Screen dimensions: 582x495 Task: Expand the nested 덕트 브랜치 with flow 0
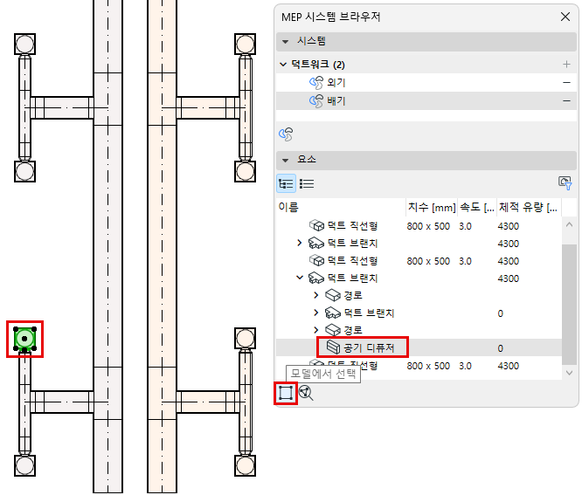(x=315, y=313)
